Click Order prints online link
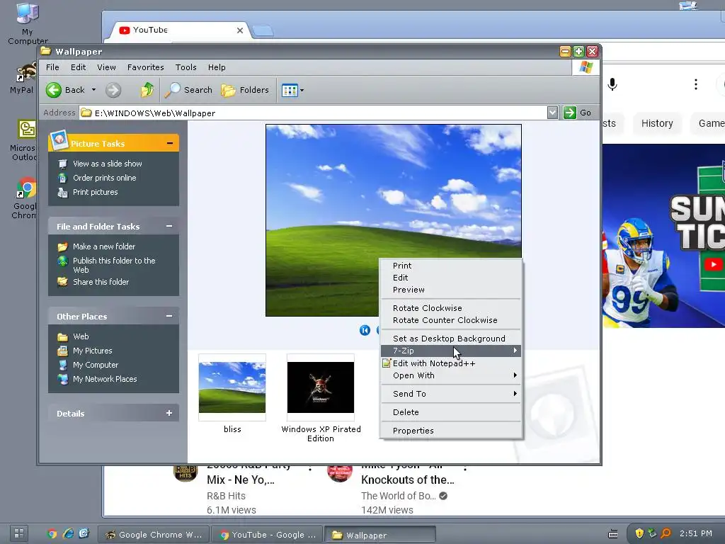The image size is (725, 544). tap(105, 178)
